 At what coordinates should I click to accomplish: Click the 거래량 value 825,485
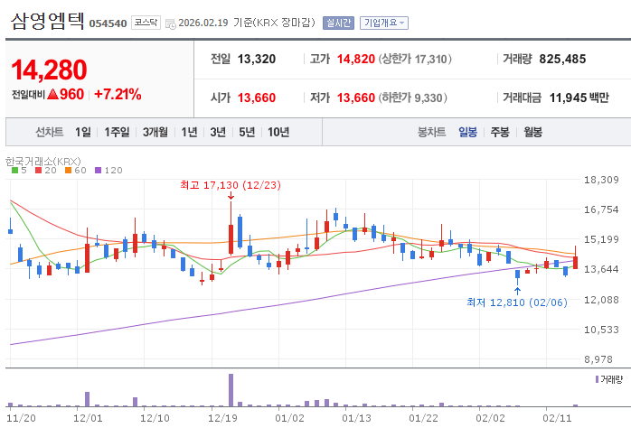562,59
